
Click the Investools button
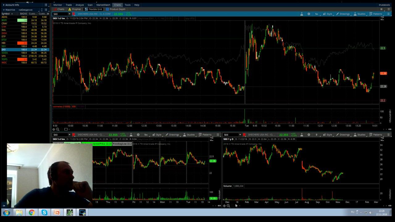(x=384, y=5)
